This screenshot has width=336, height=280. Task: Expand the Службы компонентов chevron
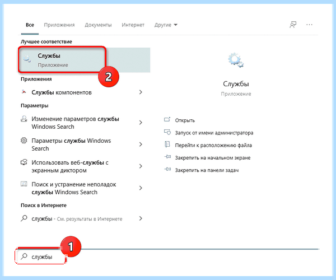tap(141, 92)
